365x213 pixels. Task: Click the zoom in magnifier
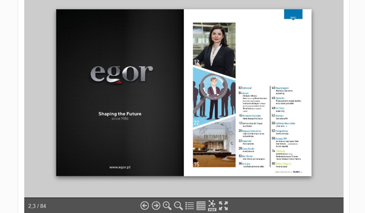(167, 205)
